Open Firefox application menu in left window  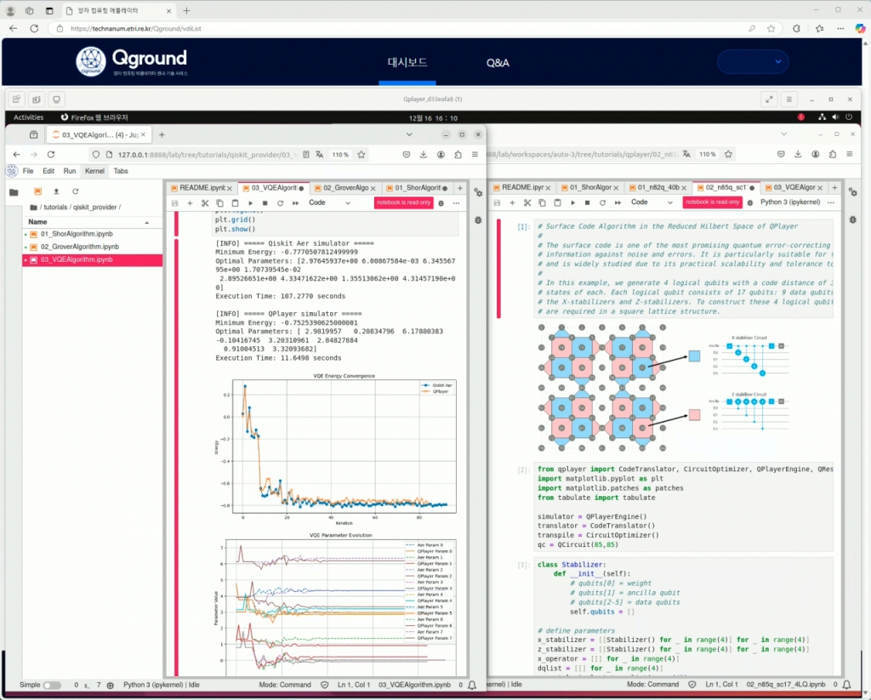click(x=475, y=155)
